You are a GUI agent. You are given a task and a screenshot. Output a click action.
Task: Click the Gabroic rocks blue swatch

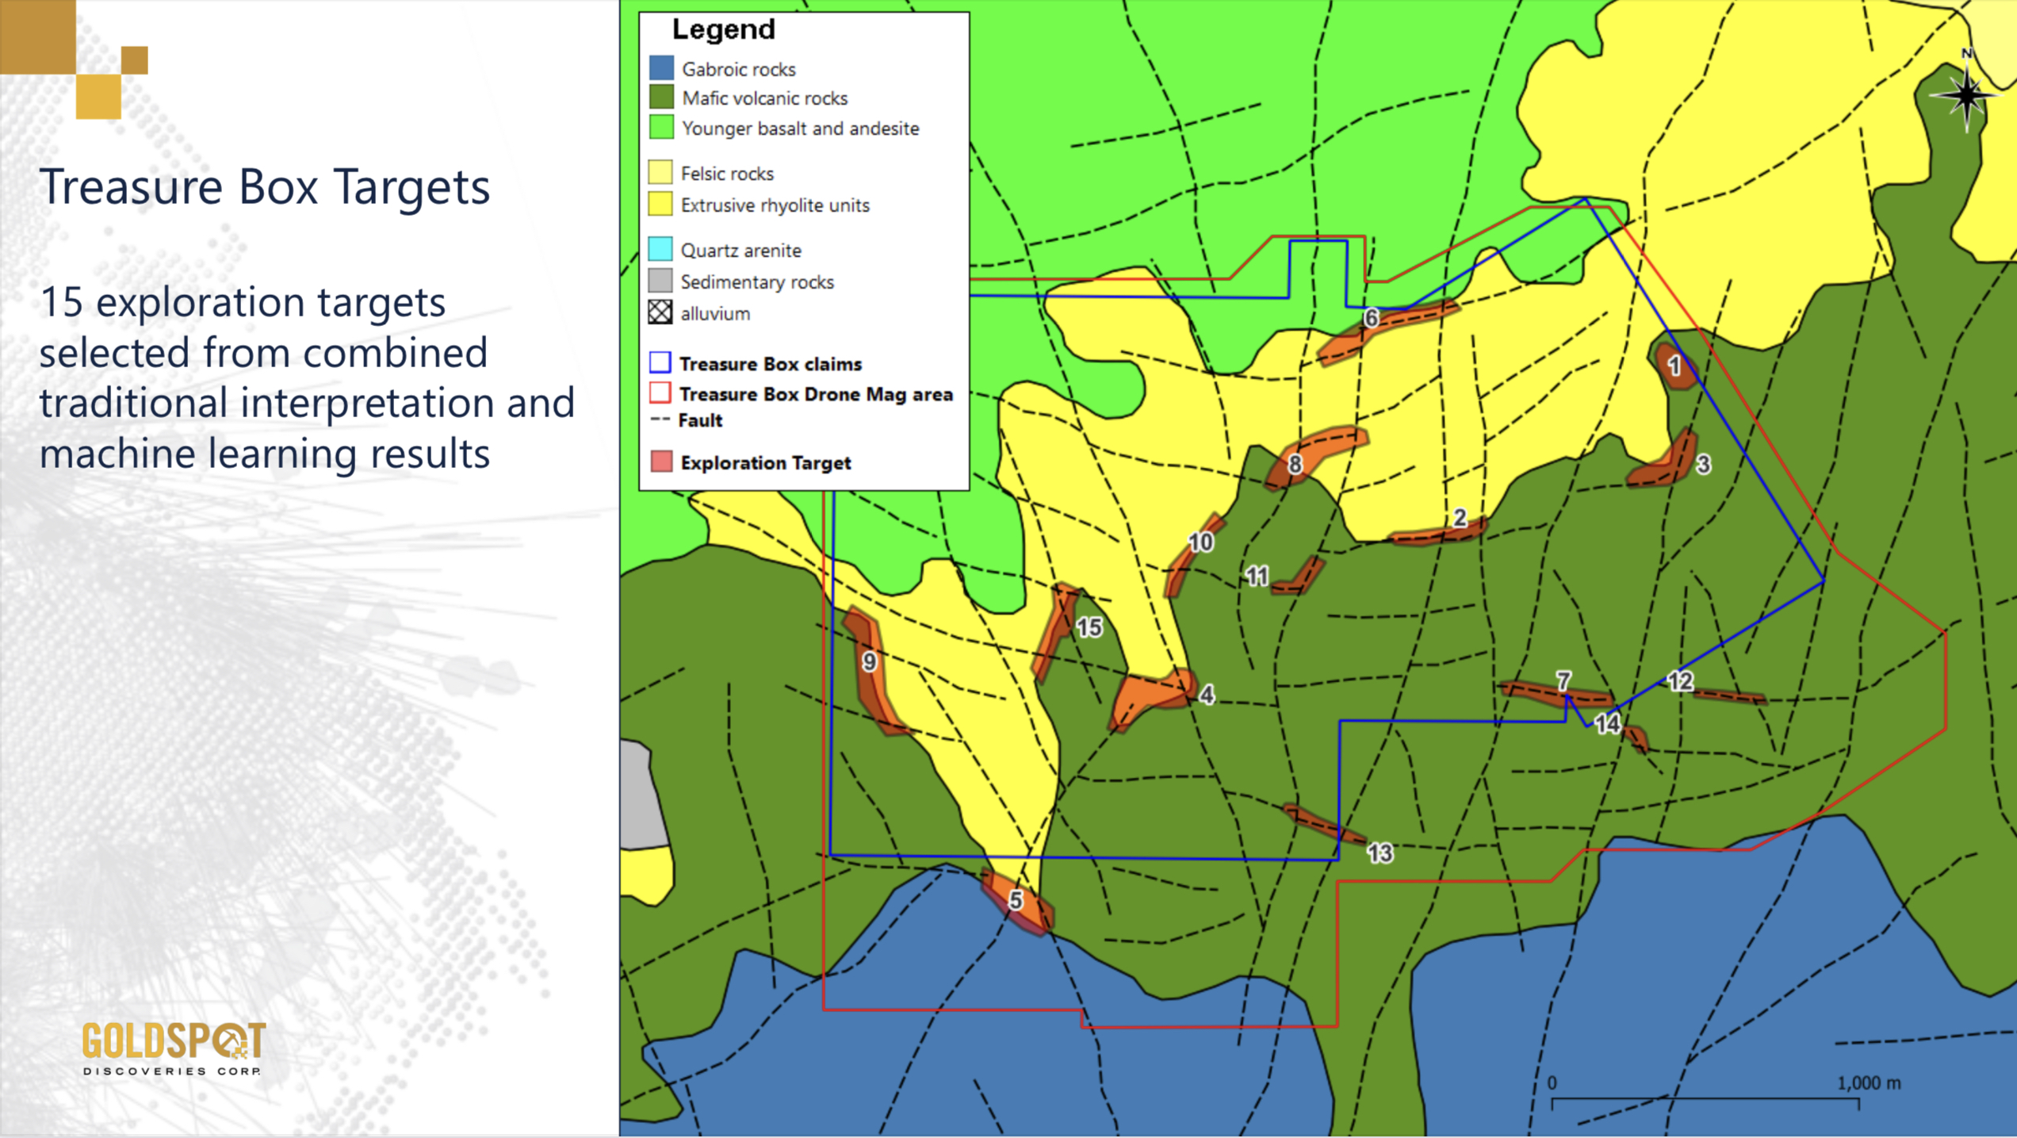click(x=661, y=68)
